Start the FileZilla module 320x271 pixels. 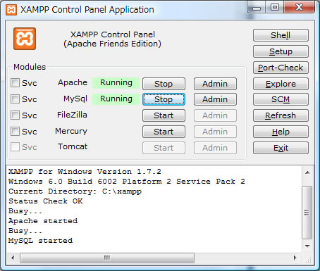click(164, 115)
